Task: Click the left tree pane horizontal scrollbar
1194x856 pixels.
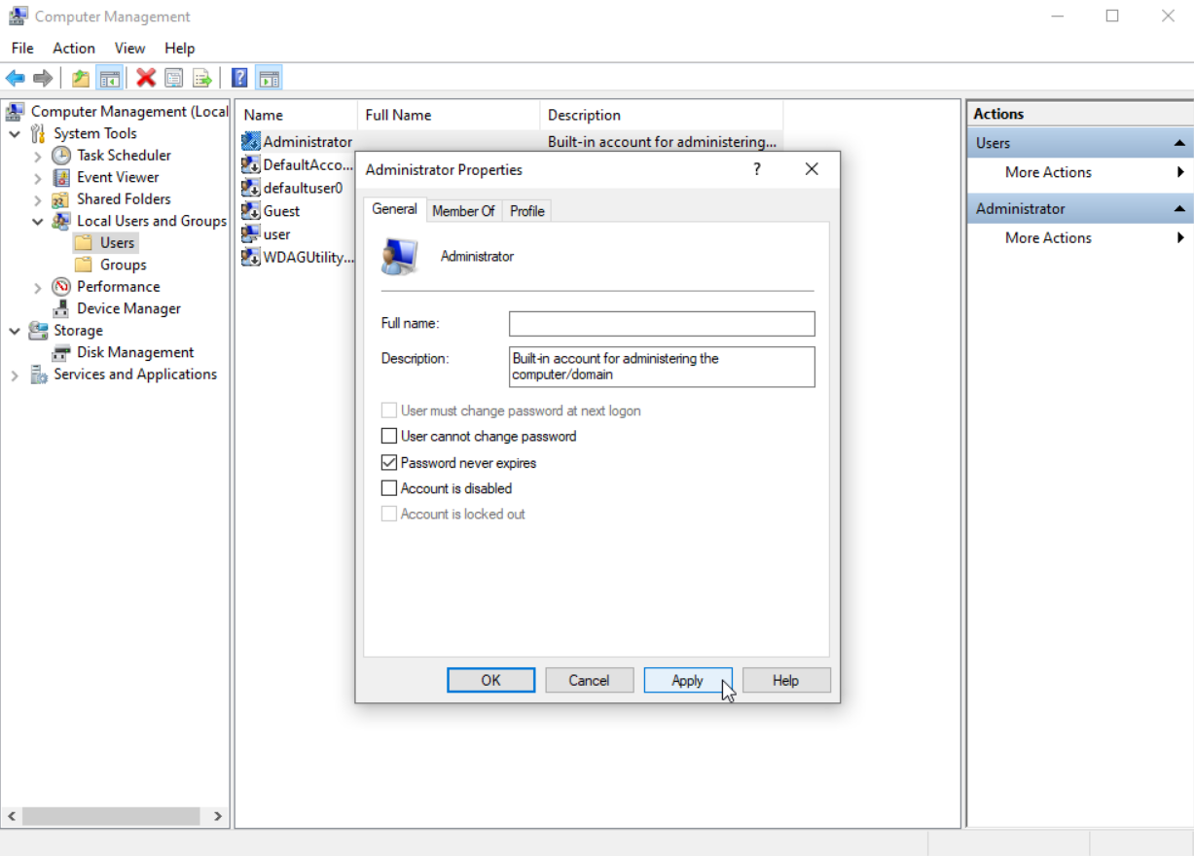Action: 111,816
